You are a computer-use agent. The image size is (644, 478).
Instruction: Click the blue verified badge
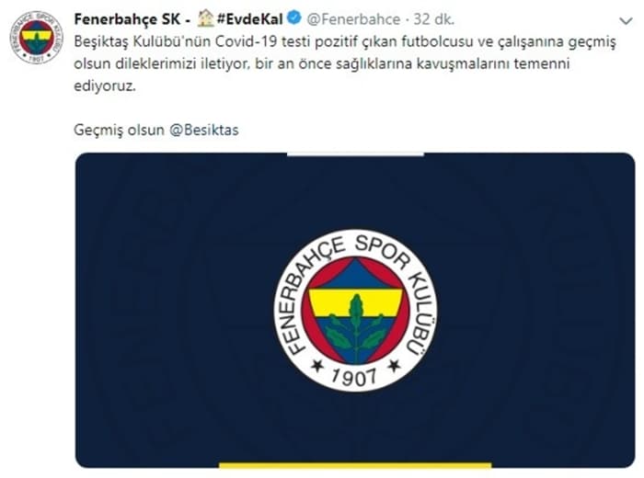295,18
